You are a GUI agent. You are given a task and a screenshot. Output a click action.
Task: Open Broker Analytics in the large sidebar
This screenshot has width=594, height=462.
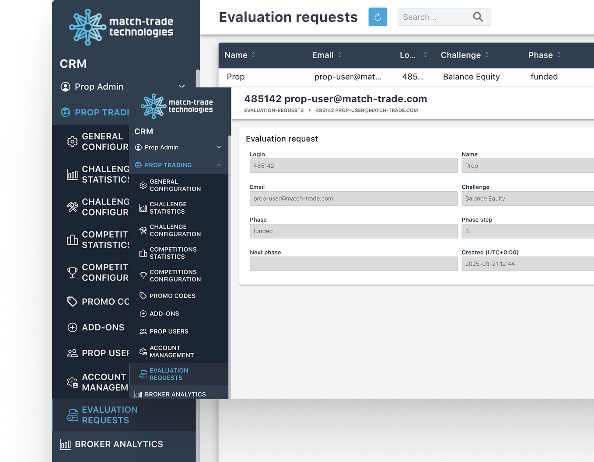coord(119,445)
